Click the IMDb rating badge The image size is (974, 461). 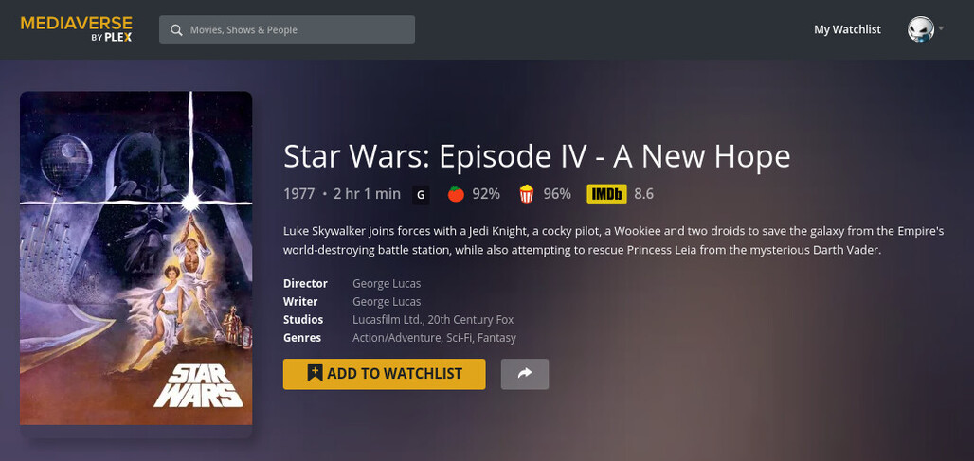(607, 194)
